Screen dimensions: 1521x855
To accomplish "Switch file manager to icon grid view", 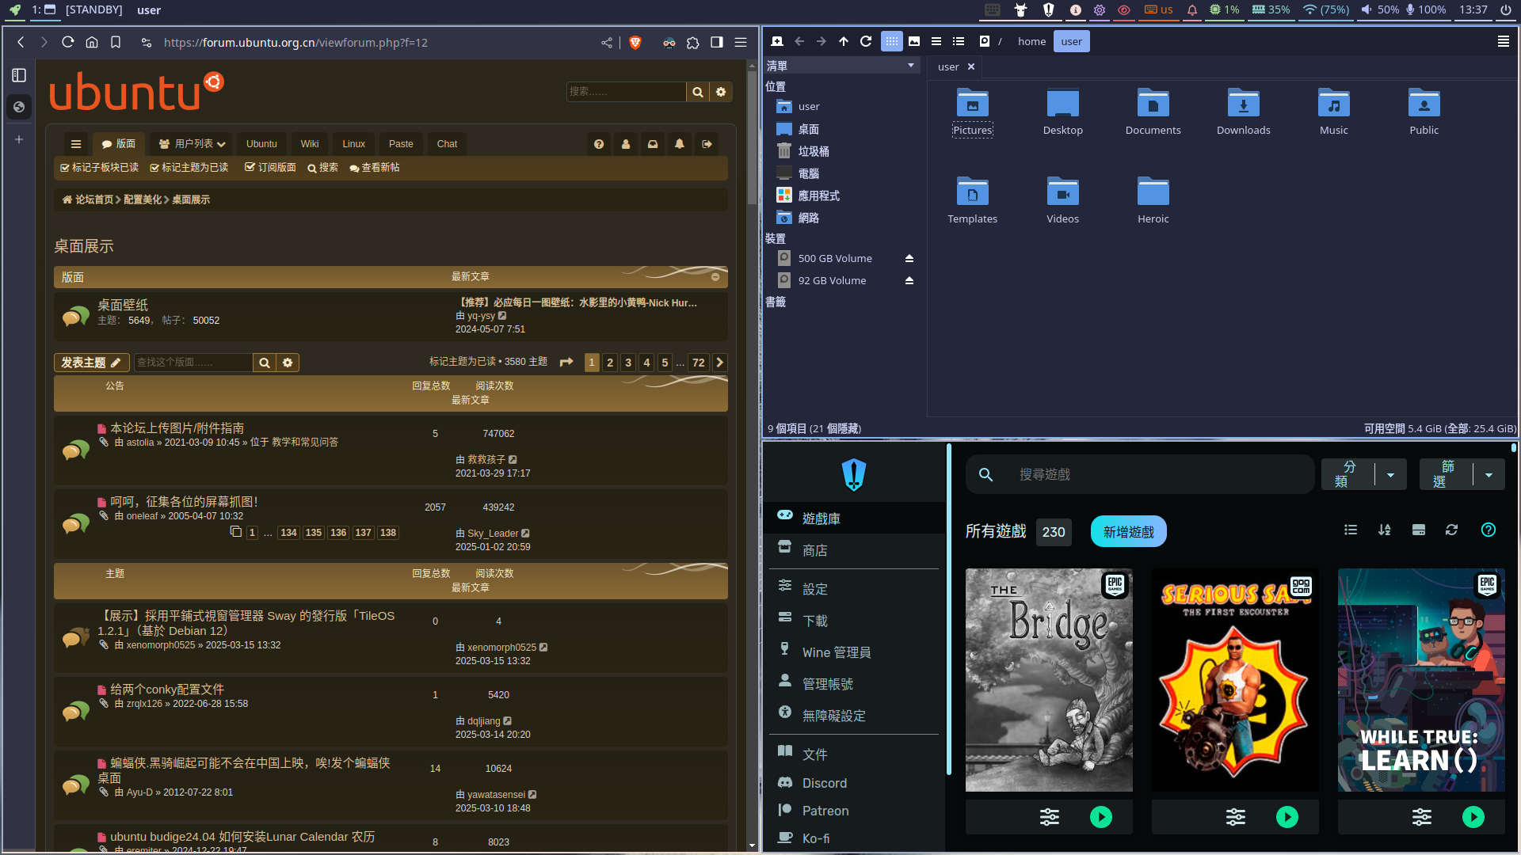I will pos(892,41).
